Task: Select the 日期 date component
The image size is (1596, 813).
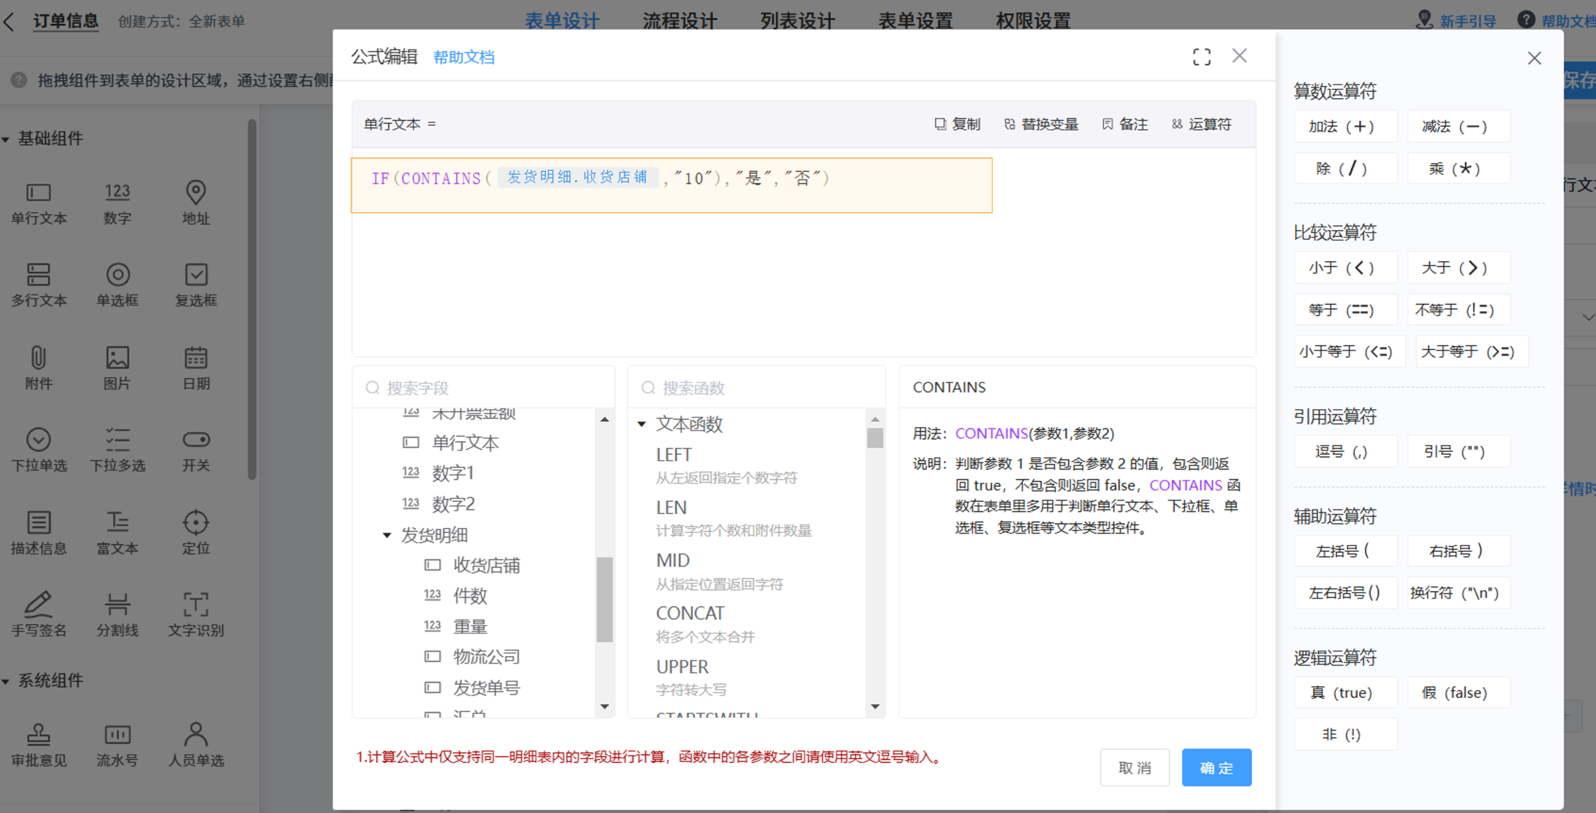Action: tap(196, 368)
